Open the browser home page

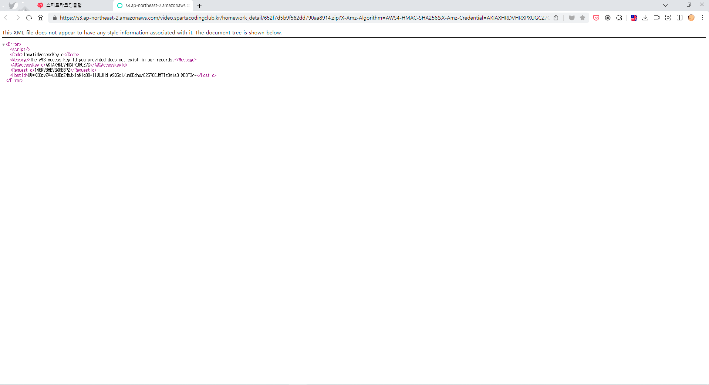pos(41,18)
